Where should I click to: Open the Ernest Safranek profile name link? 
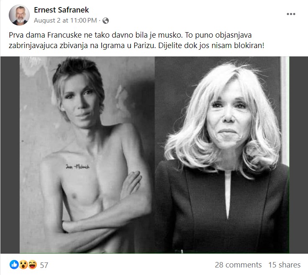tap(61, 10)
